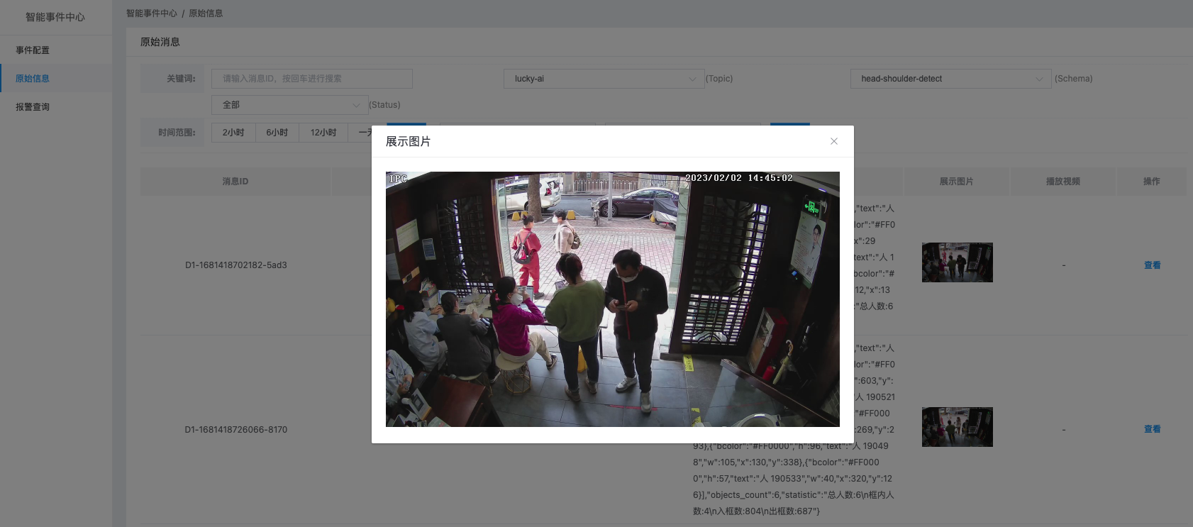Click the 展示图片 dialog title
The height and width of the screenshot is (527, 1193).
pos(408,141)
